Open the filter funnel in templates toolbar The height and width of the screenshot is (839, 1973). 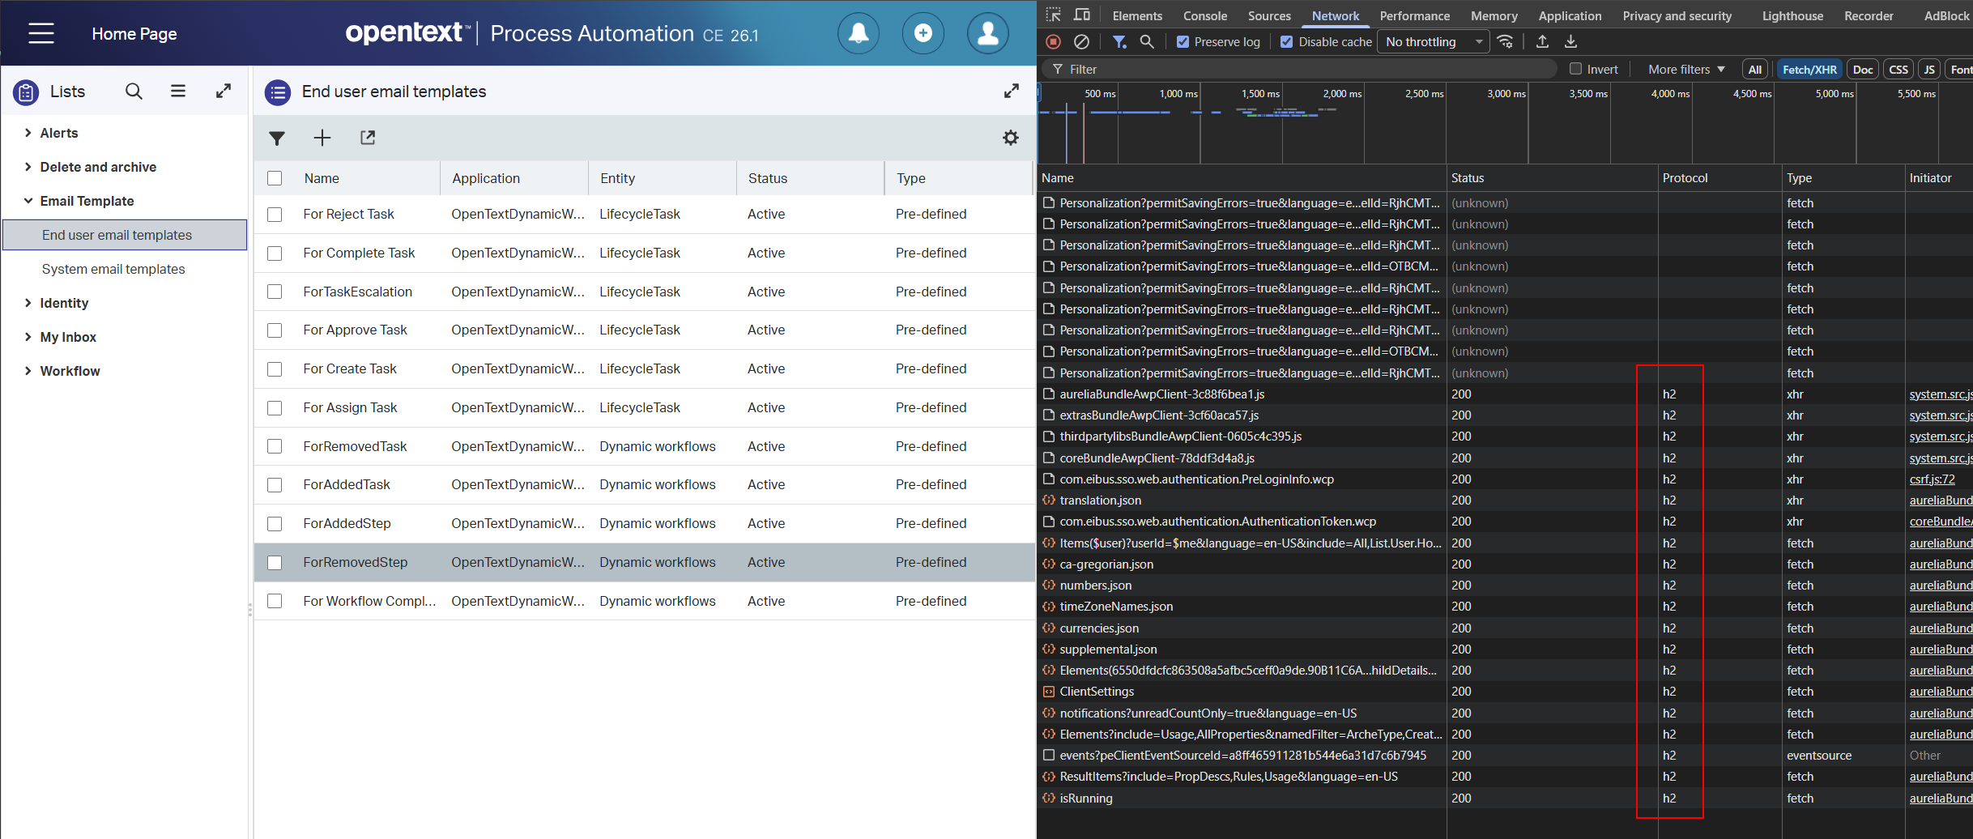277,138
